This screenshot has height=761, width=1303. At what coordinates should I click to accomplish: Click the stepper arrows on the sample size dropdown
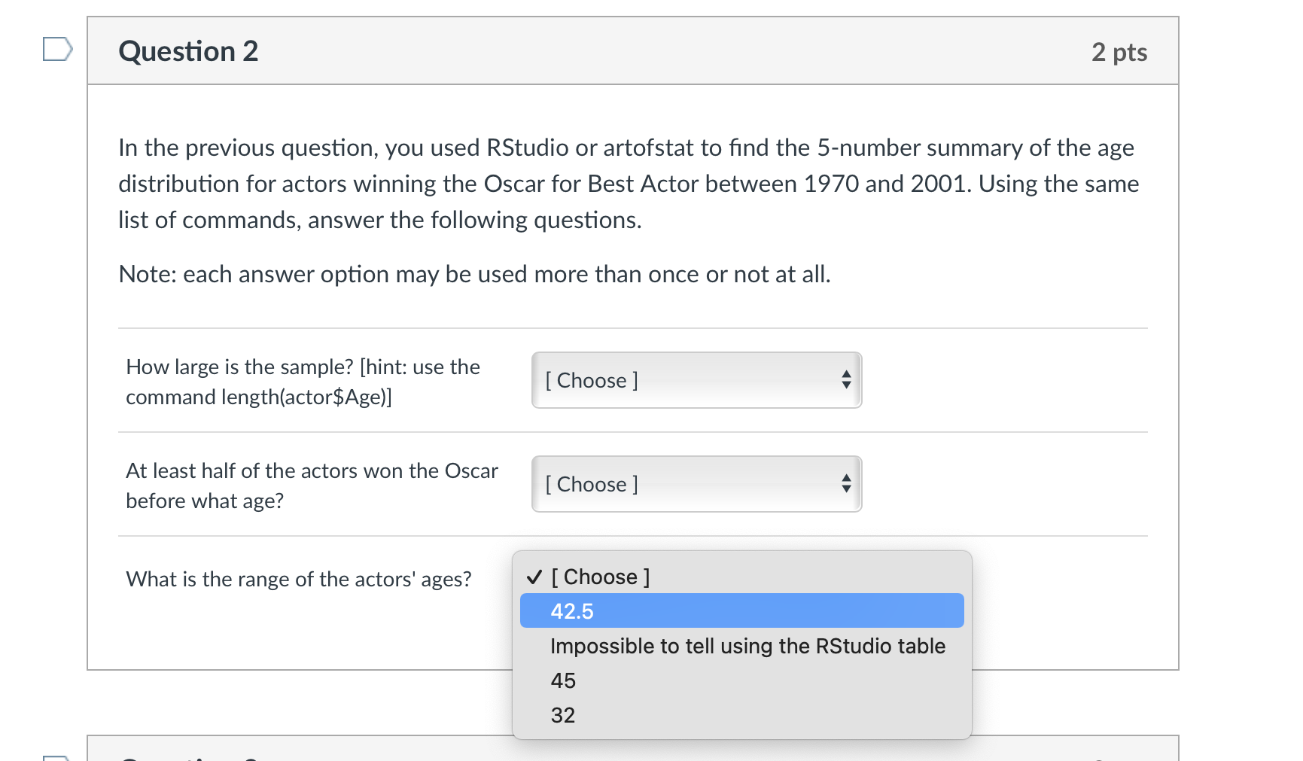[x=848, y=380]
